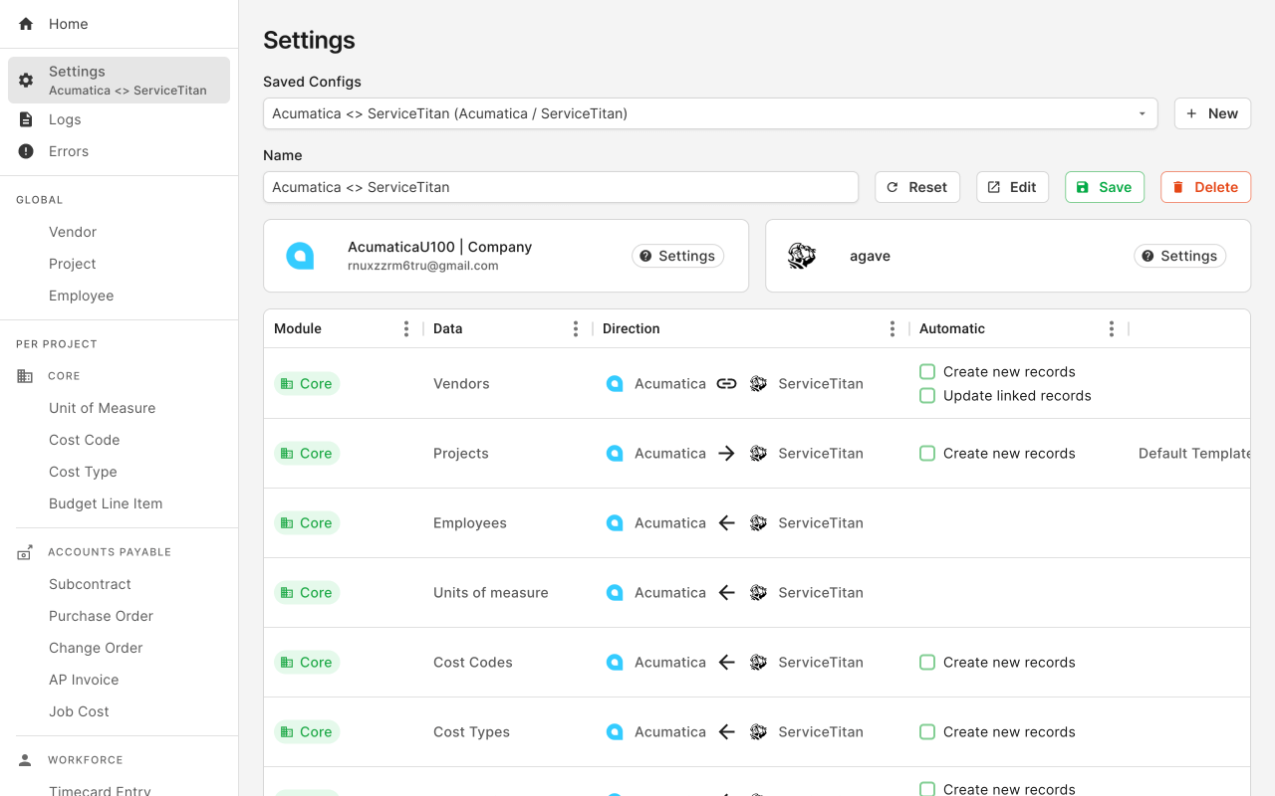This screenshot has height=796, width=1275.
Task: Open Subcontract in sidebar
Action: pyautogui.click(x=90, y=584)
